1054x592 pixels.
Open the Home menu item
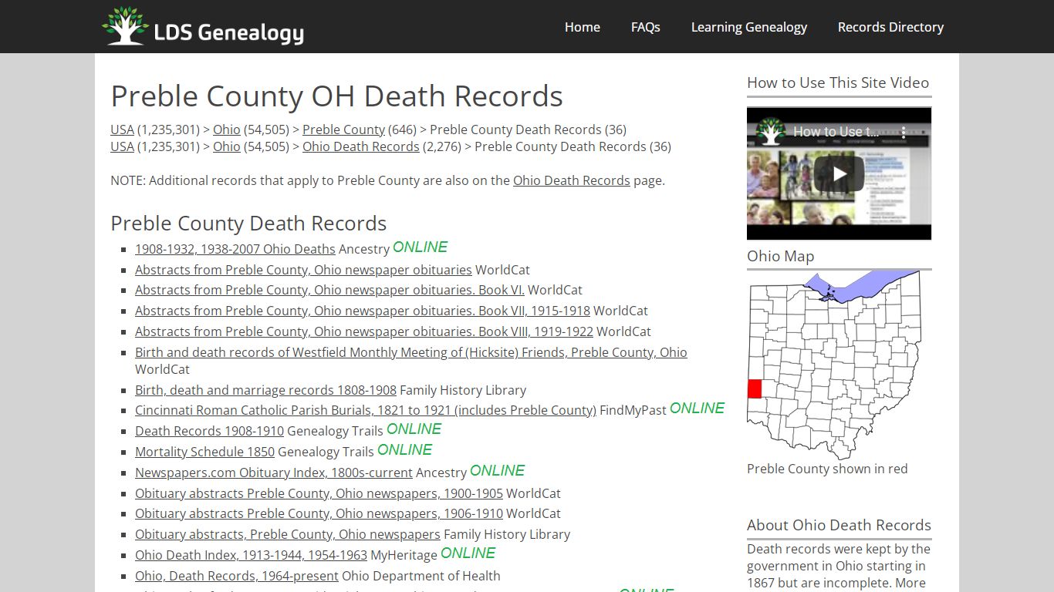(582, 27)
